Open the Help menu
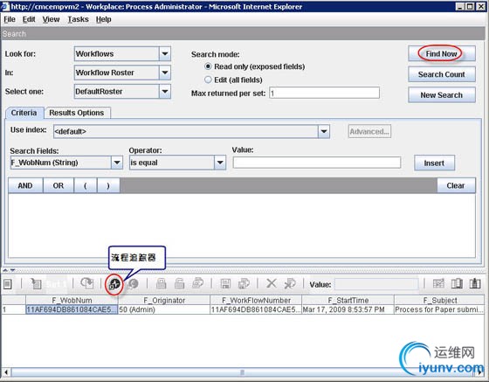 pyautogui.click(x=103, y=19)
